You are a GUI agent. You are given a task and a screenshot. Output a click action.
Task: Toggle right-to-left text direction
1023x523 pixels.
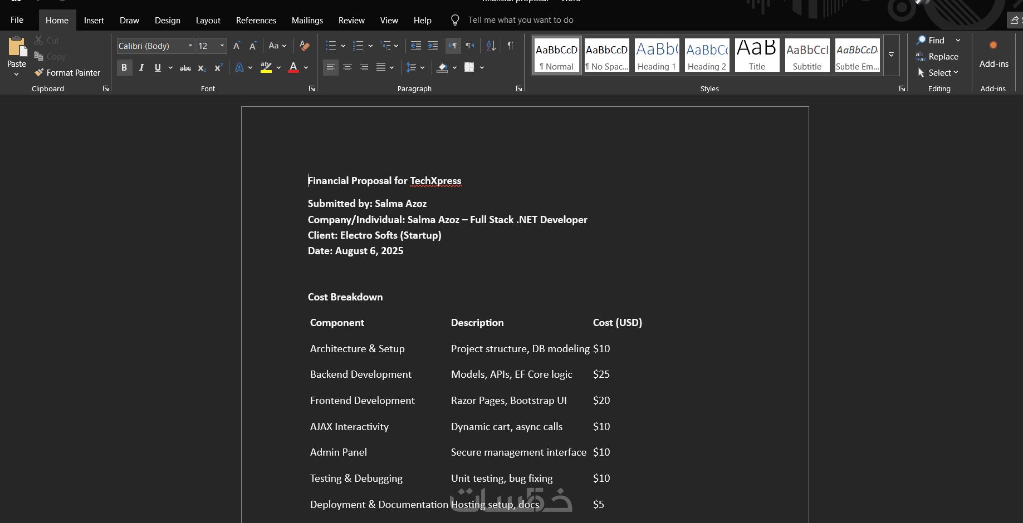pos(470,46)
